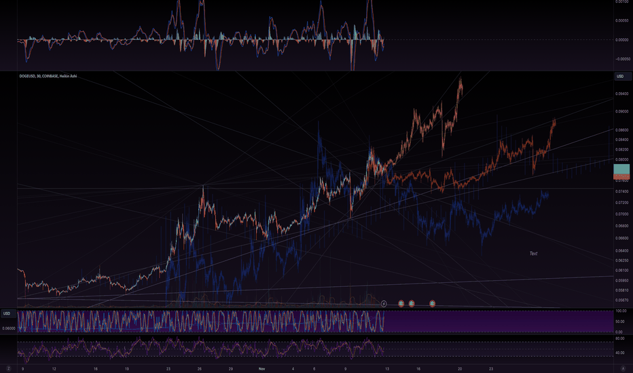Click the 0.06000 label on oscillator pane

point(8,329)
